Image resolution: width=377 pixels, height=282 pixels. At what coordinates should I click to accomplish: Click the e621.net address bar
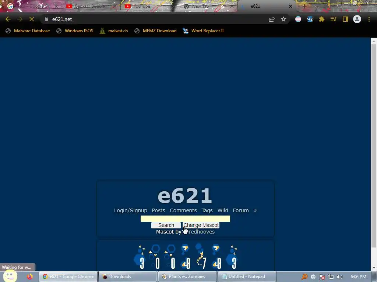coord(154,19)
